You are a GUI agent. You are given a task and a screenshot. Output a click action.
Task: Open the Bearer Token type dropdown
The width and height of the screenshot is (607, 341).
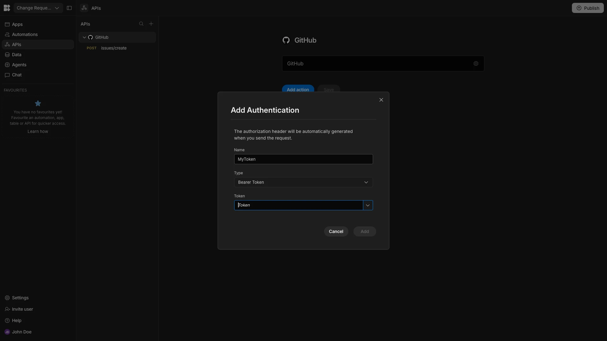pyautogui.click(x=366, y=182)
